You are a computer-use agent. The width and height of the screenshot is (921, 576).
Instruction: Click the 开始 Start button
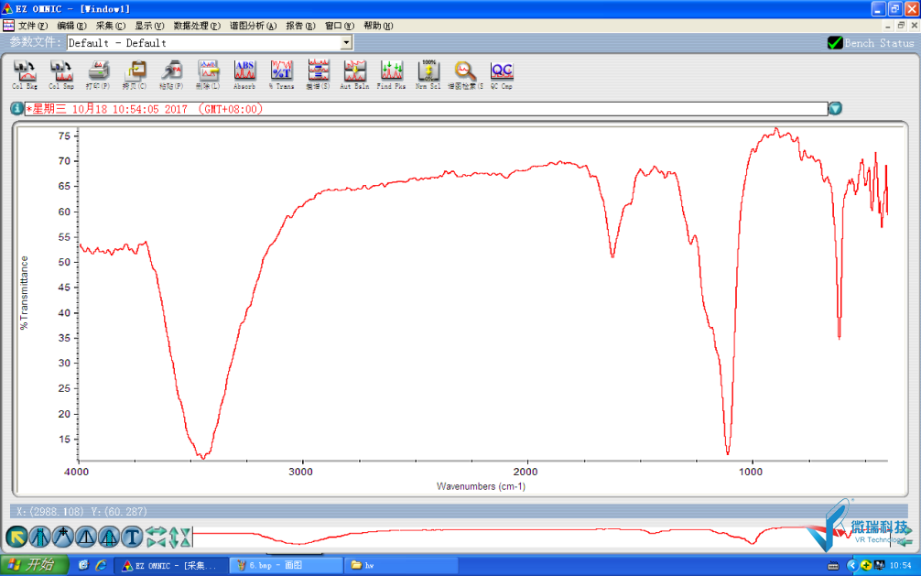tap(34, 565)
